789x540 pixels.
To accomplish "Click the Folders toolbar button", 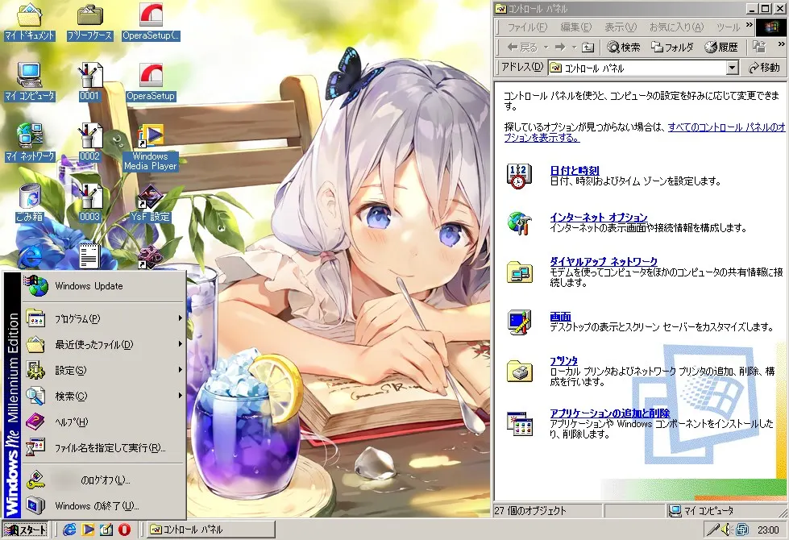I will pos(672,48).
